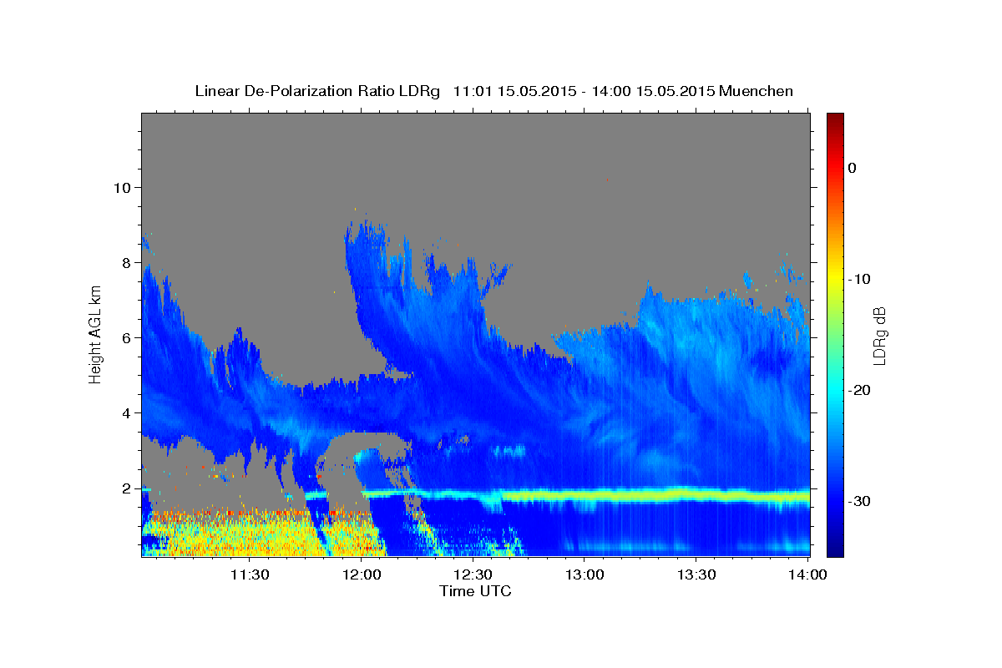1002x668 pixels.
Task: Click the '13:00' time axis label
Action: coord(584,574)
